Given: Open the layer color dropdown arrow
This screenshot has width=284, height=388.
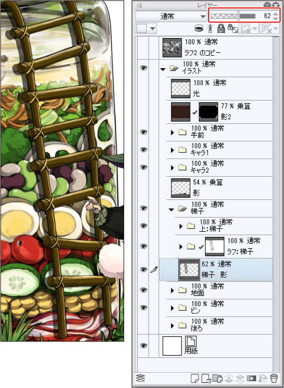Looking at the screenshot, I should coord(152,29).
